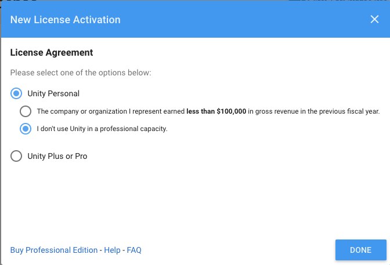390x265 pixels.
Task: Open the Help link
Action: pos(112,250)
